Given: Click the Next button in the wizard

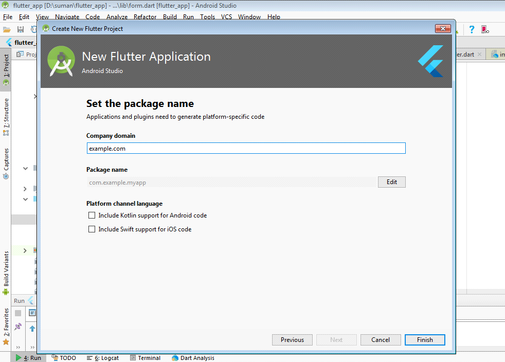Looking at the screenshot, I should pyautogui.click(x=336, y=340).
